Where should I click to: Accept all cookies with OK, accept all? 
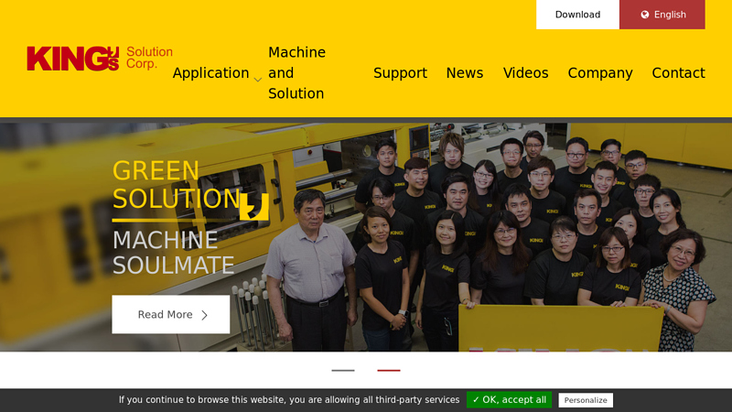tap(509, 400)
